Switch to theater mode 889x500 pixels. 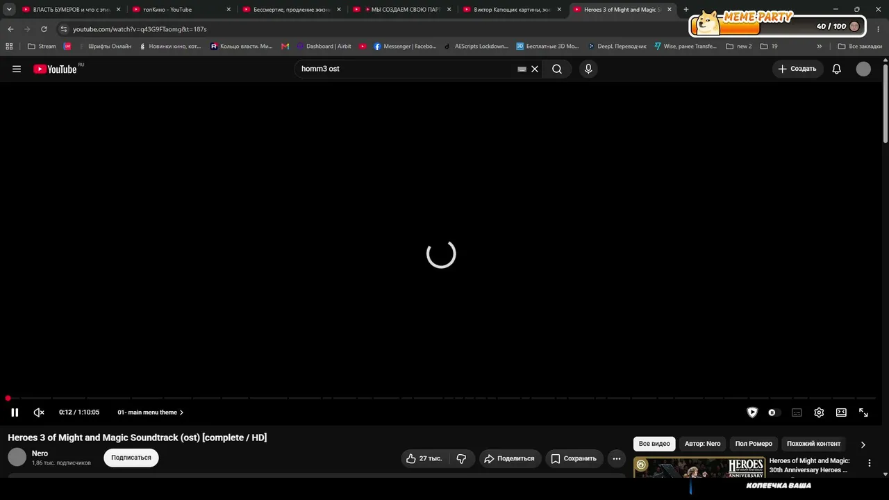[841, 412]
